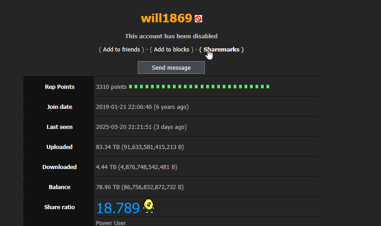381x226 pixels.
Task: Click the Power User class text
Action: pyautogui.click(x=111, y=223)
